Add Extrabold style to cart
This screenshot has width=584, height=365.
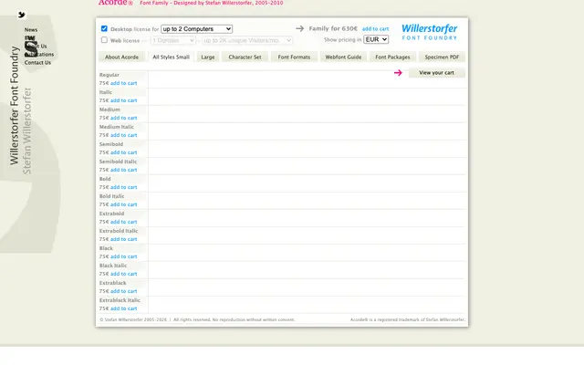[124, 222]
